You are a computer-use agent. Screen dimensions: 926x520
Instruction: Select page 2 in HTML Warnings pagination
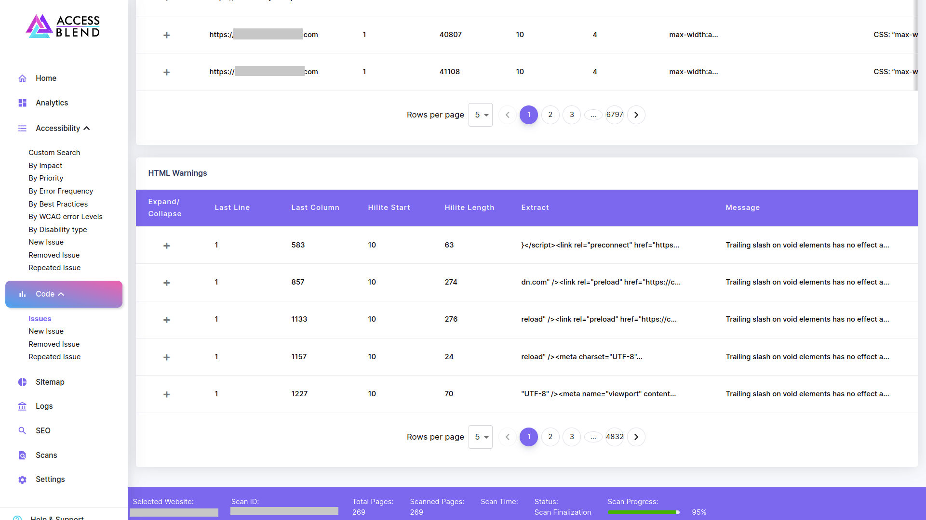(x=550, y=437)
